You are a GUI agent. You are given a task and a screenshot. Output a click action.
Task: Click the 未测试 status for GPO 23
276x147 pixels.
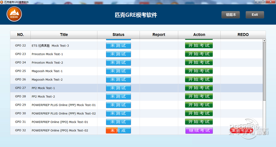(x=118, y=54)
